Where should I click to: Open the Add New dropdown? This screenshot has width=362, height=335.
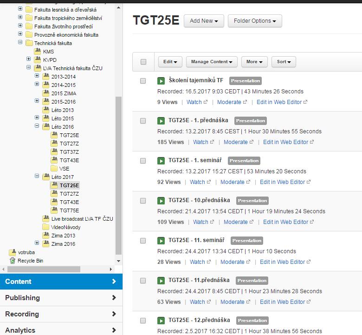click(x=204, y=21)
